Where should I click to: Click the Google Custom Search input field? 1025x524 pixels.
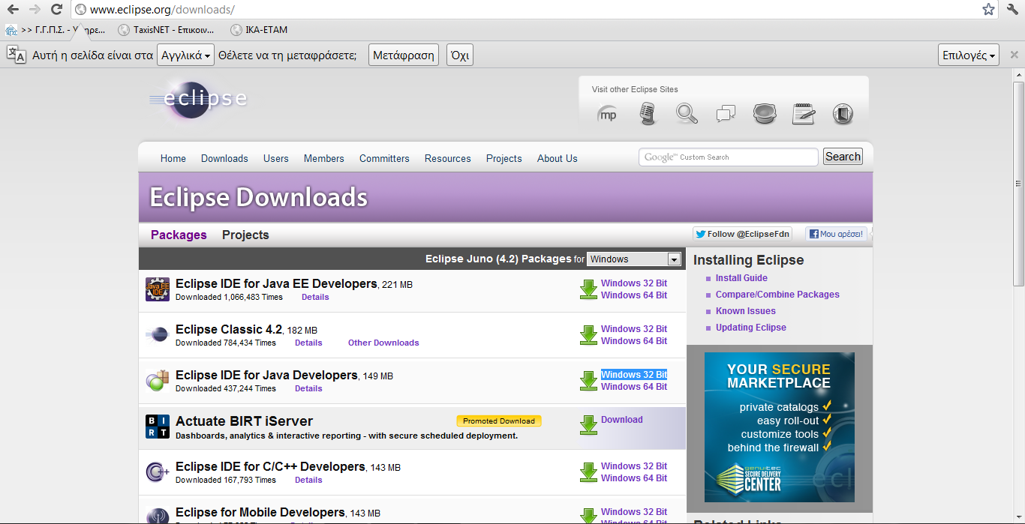(x=728, y=157)
